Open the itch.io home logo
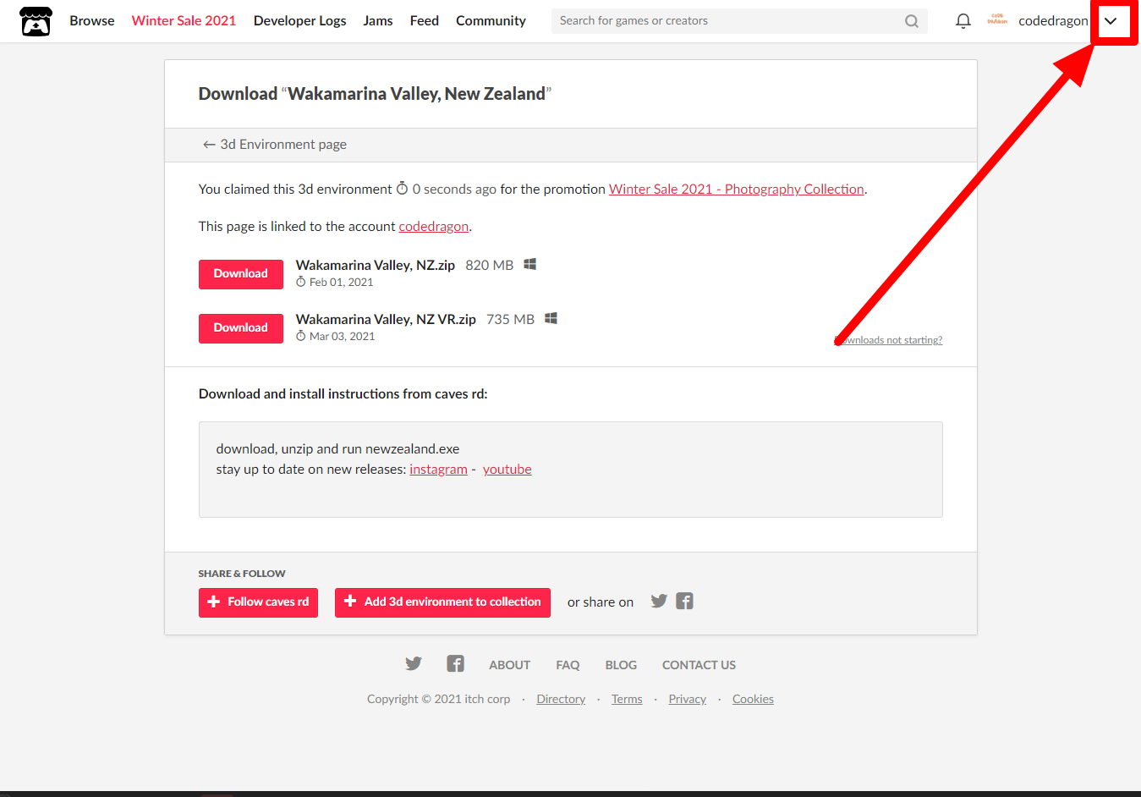The width and height of the screenshot is (1141, 797). click(36, 21)
